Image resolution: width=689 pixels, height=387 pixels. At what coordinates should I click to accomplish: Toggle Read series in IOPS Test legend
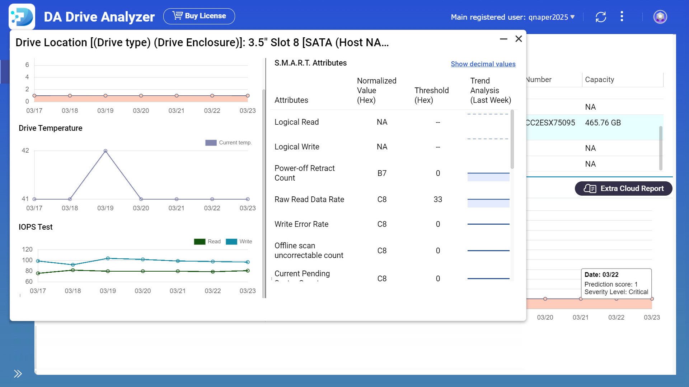207,242
